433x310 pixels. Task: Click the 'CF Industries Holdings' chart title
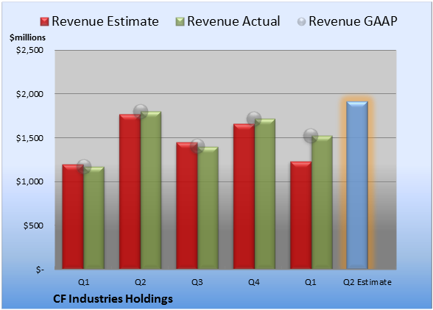pos(113,299)
